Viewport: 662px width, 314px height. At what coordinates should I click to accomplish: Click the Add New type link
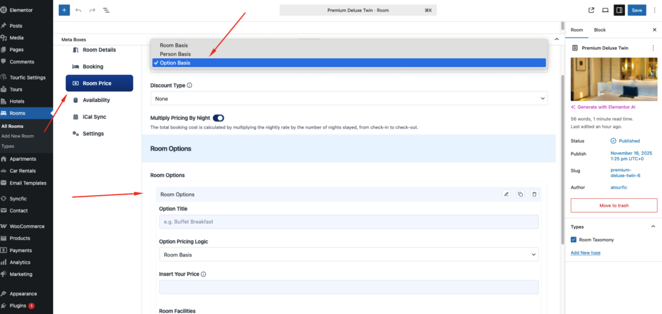[x=585, y=253]
